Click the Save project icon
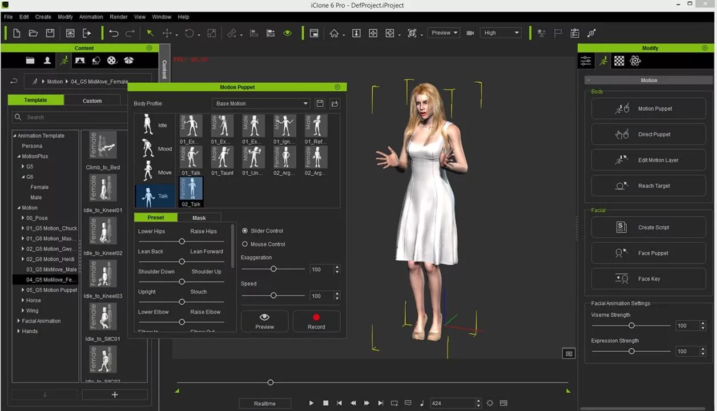 tap(50, 33)
